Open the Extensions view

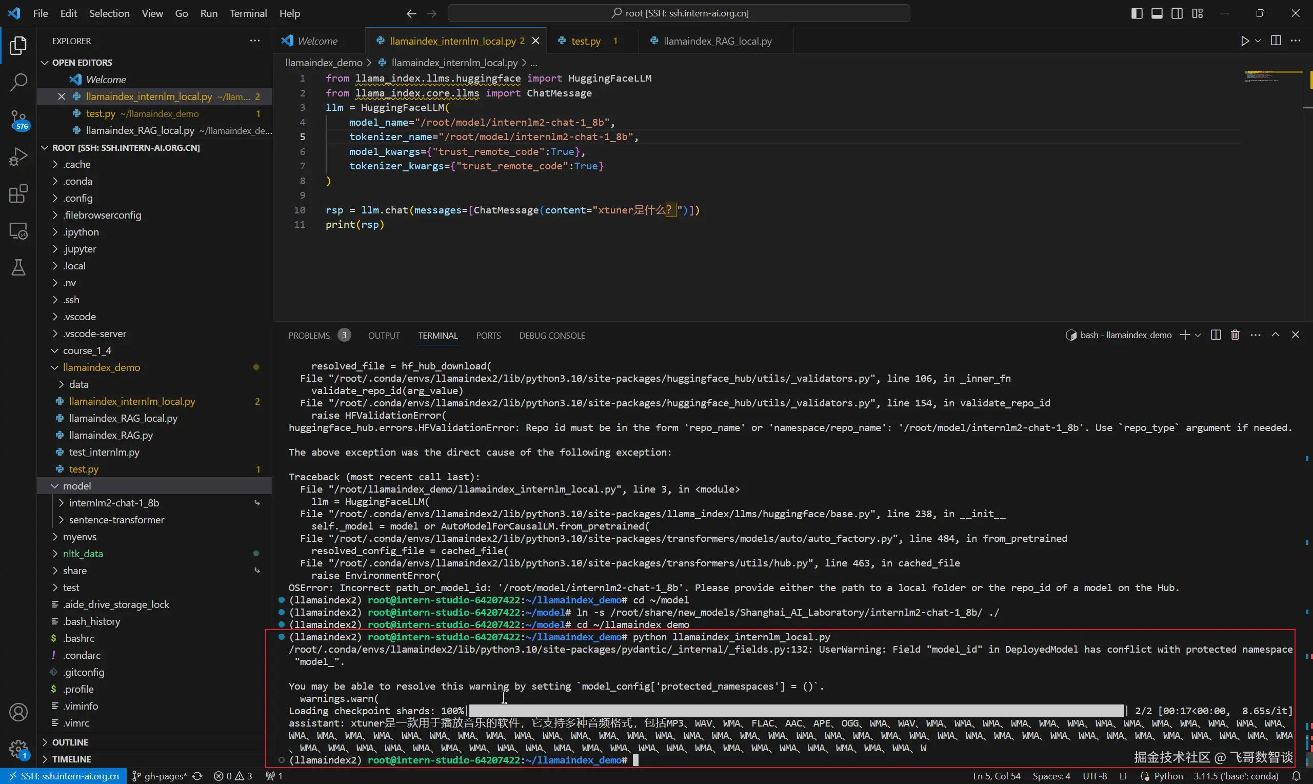click(x=18, y=194)
